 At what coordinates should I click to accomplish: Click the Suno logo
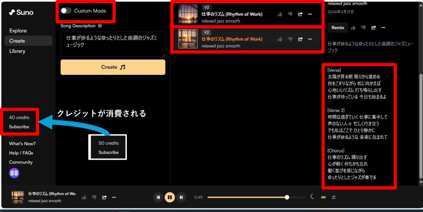point(21,12)
